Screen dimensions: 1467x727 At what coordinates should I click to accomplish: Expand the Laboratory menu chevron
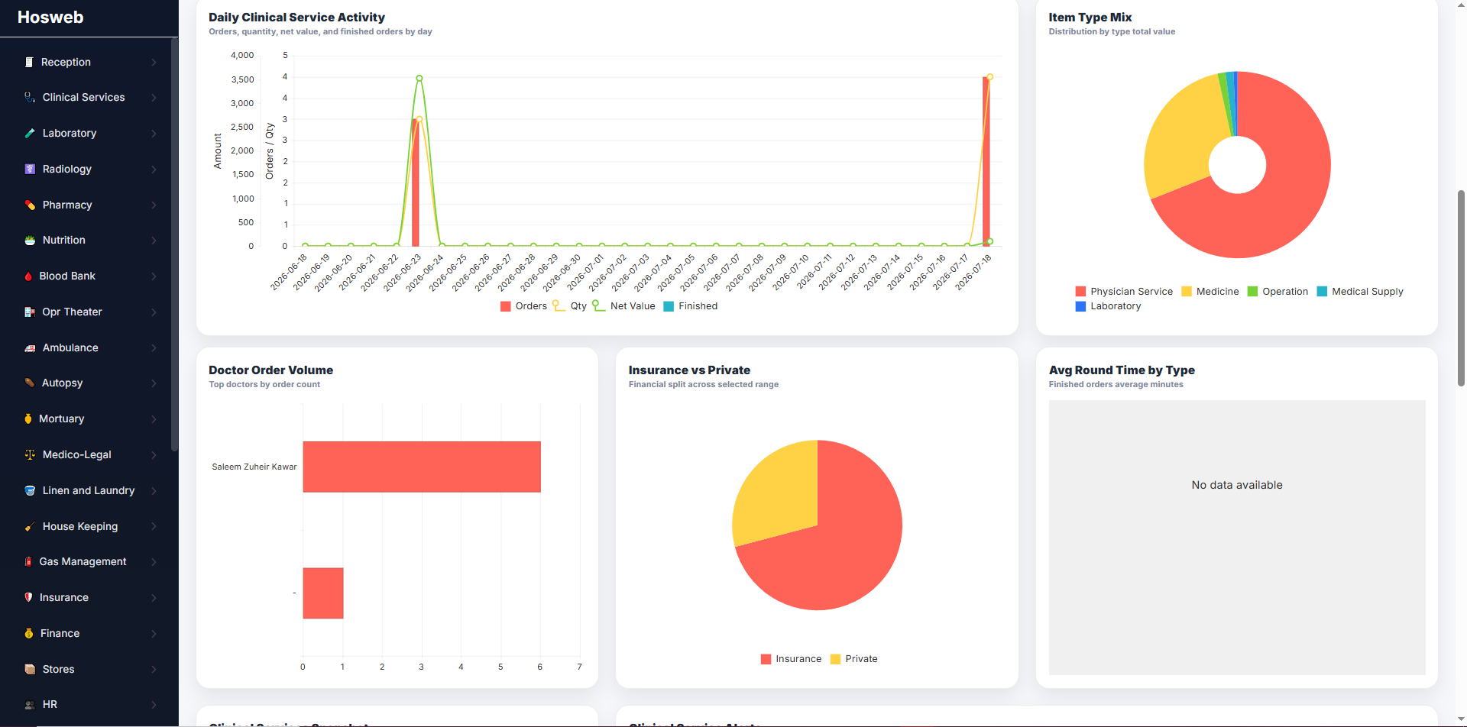pyautogui.click(x=154, y=134)
